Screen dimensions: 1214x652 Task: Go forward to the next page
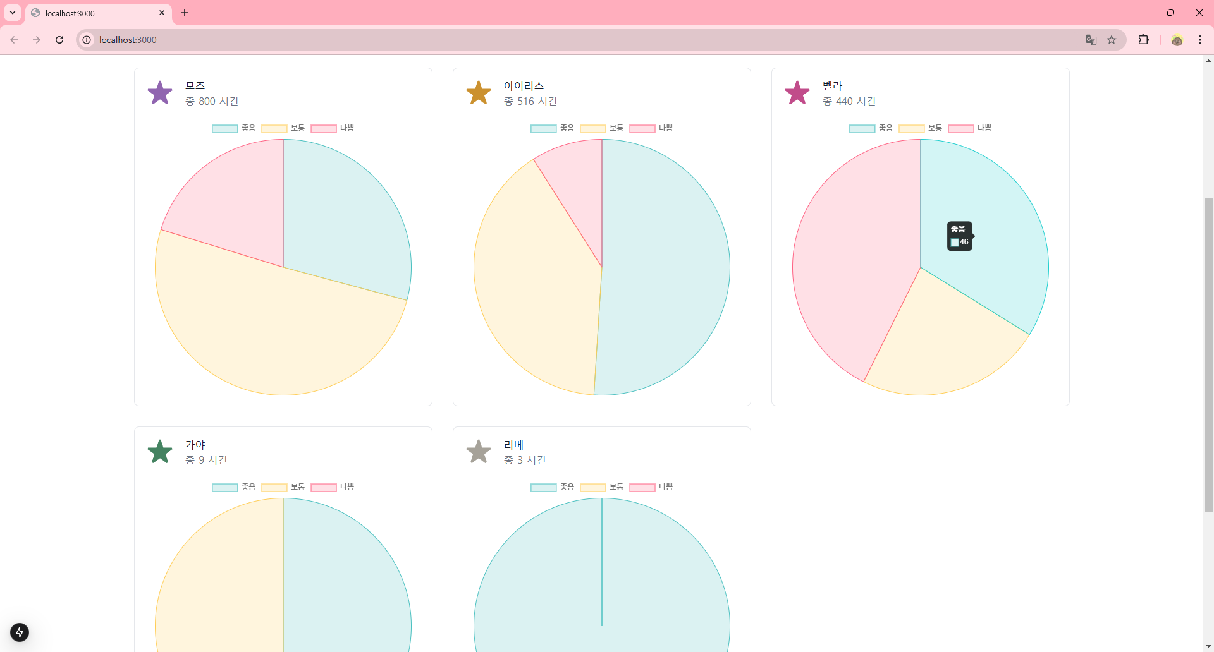coord(37,40)
